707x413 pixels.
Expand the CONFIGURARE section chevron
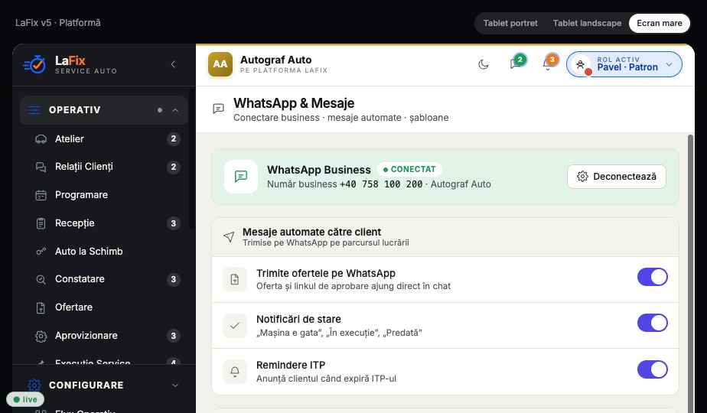coord(175,385)
